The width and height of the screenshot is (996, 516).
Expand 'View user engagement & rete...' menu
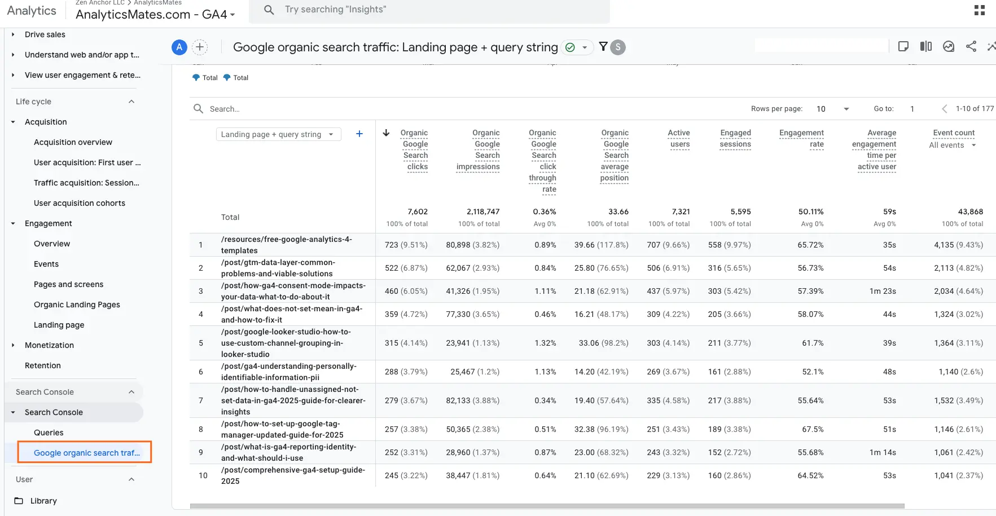pos(13,75)
